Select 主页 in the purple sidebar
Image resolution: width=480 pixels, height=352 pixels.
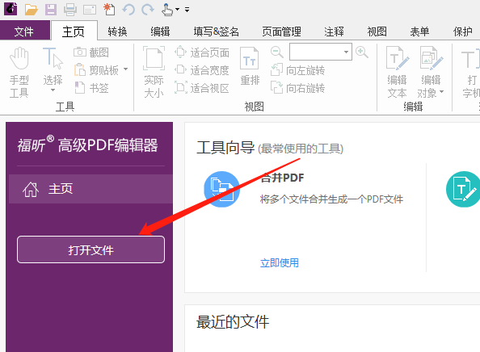91,189
